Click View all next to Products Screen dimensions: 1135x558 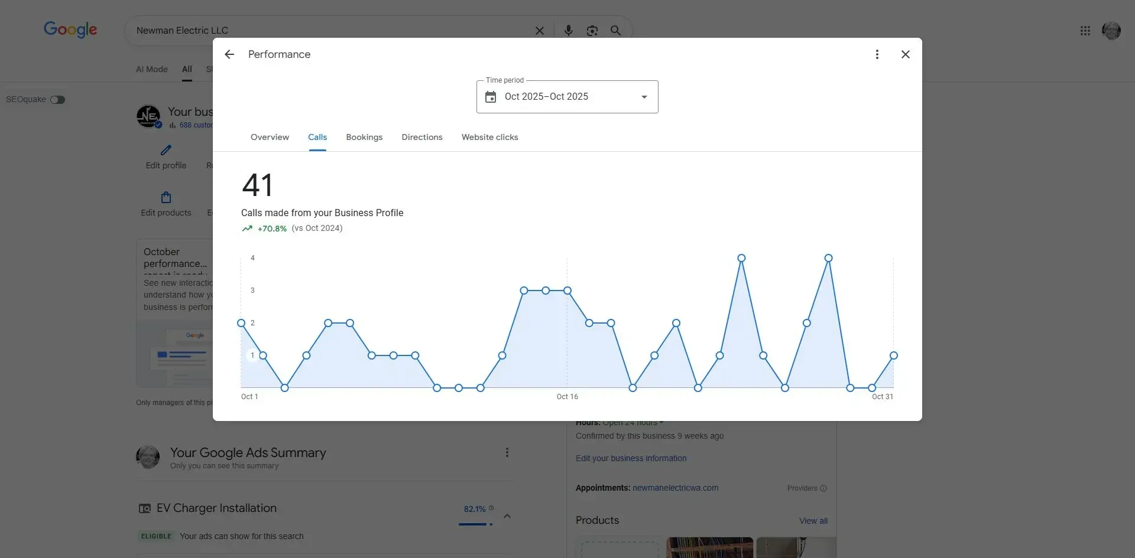point(813,521)
